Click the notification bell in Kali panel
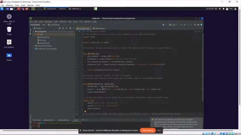Viewport: 241px width, 135px height. (223, 9)
